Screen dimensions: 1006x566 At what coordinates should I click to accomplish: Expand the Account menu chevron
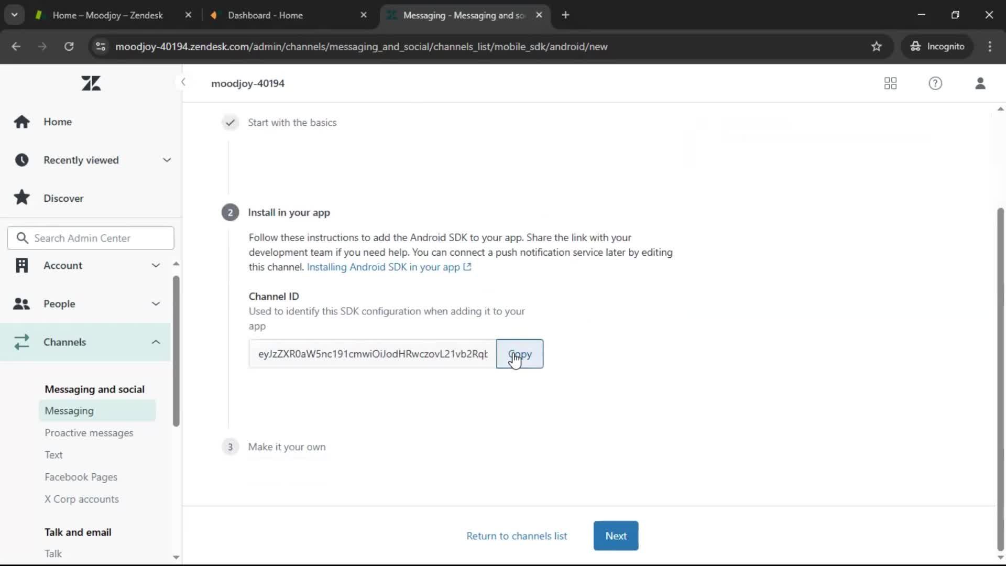coord(156,265)
